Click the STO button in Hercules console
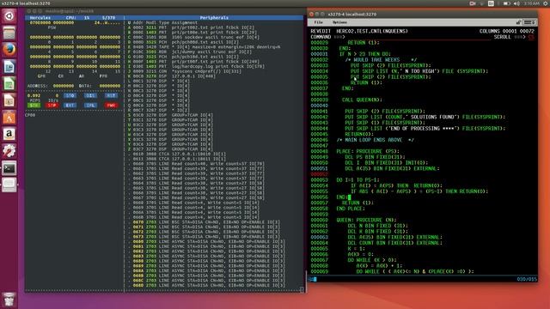The width and height of the screenshot is (550, 309). coord(70,95)
